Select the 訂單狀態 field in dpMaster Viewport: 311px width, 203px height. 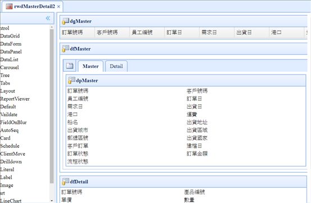tap(77, 154)
